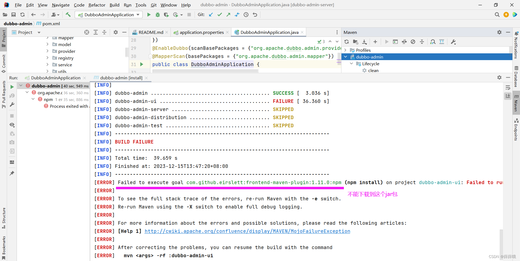Go to next highlighted problem arrow
The width and height of the screenshot is (520, 261).
[337, 41]
